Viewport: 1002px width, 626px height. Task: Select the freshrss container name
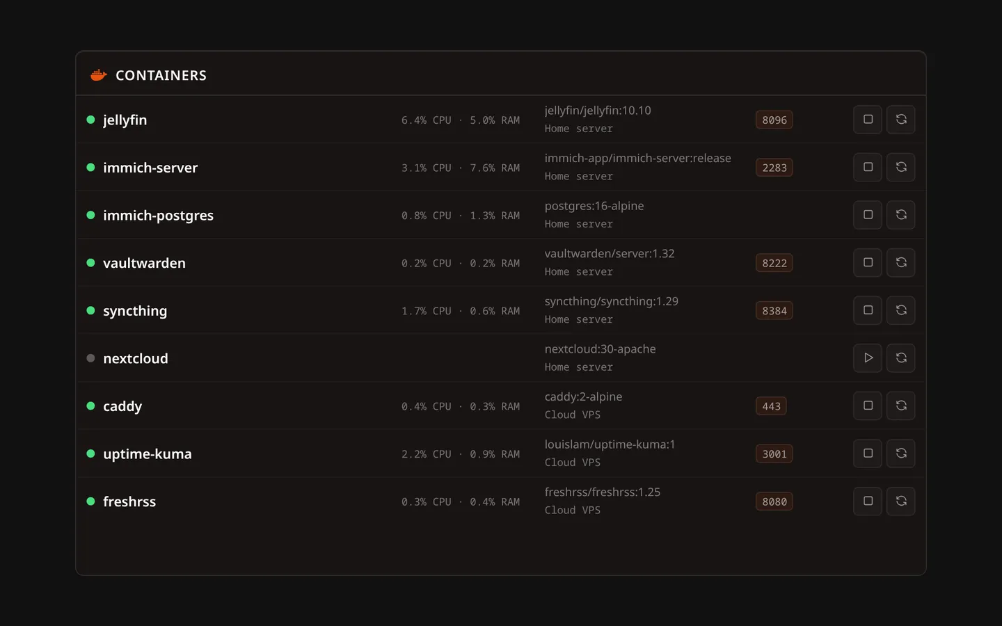coord(129,501)
